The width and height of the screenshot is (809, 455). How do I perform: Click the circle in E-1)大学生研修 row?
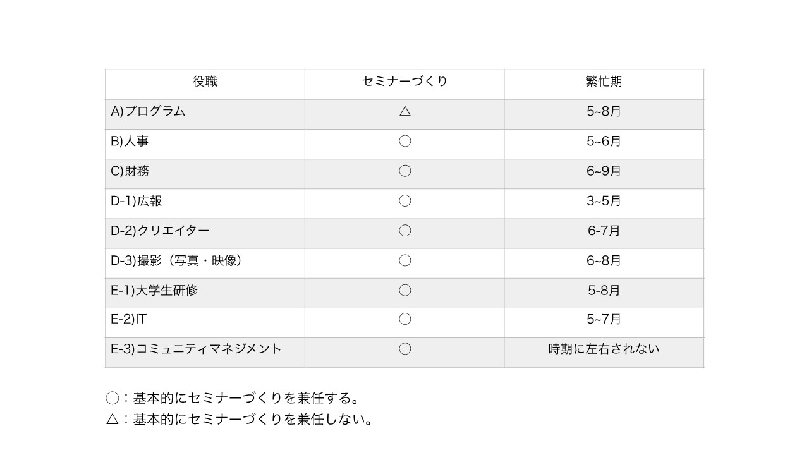[405, 290]
